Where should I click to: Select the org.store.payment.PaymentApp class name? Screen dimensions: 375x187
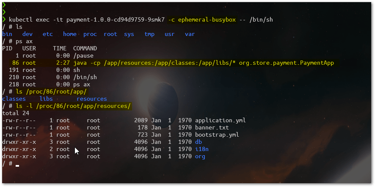[286, 63]
